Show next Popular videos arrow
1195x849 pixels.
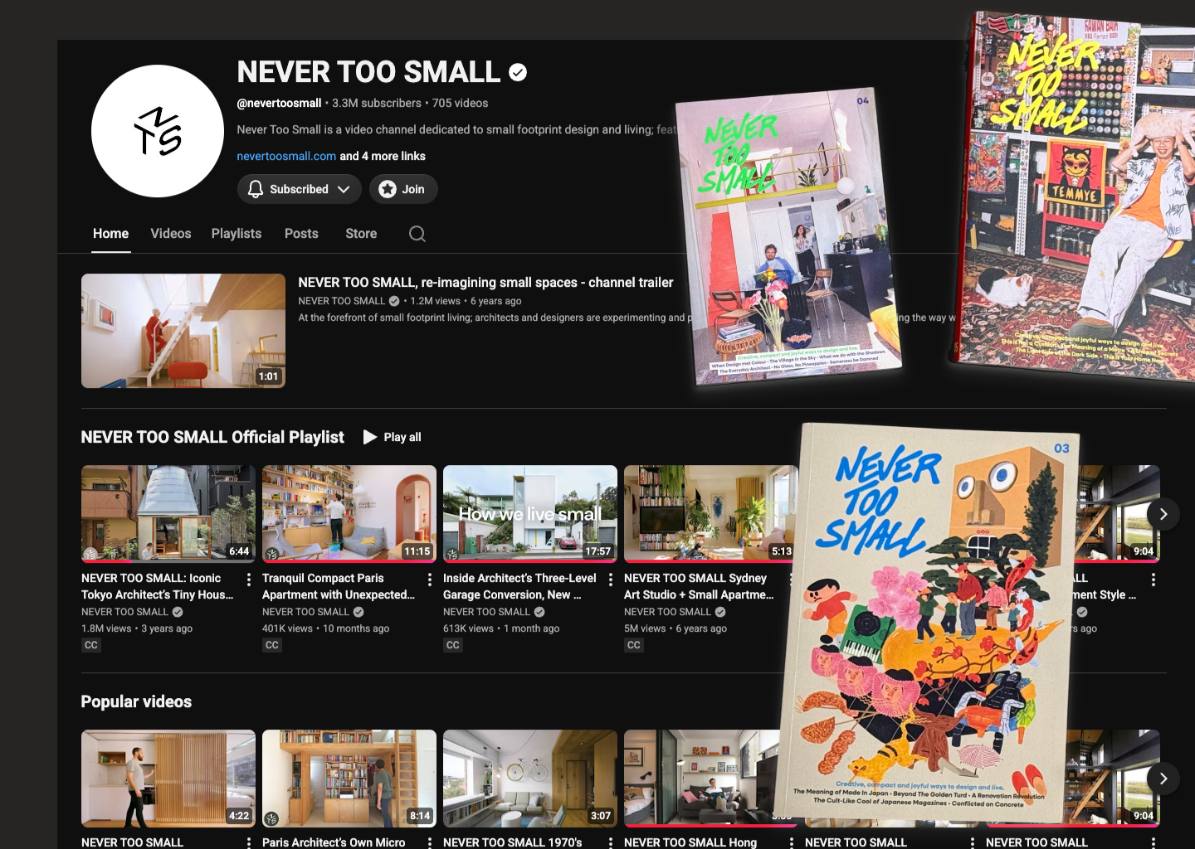pyautogui.click(x=1163, y=779)
